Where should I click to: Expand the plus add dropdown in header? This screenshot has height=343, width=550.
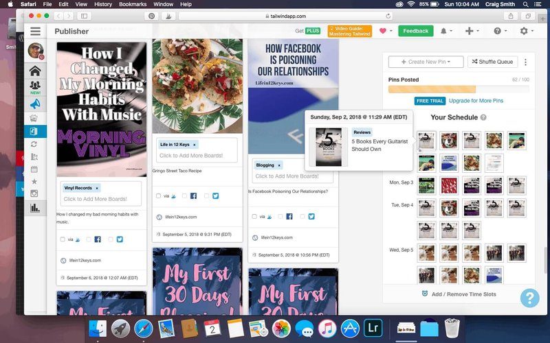[472, 31]
